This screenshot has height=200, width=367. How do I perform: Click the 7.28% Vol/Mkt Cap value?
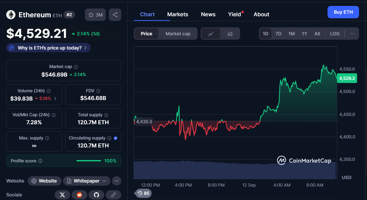34,122
